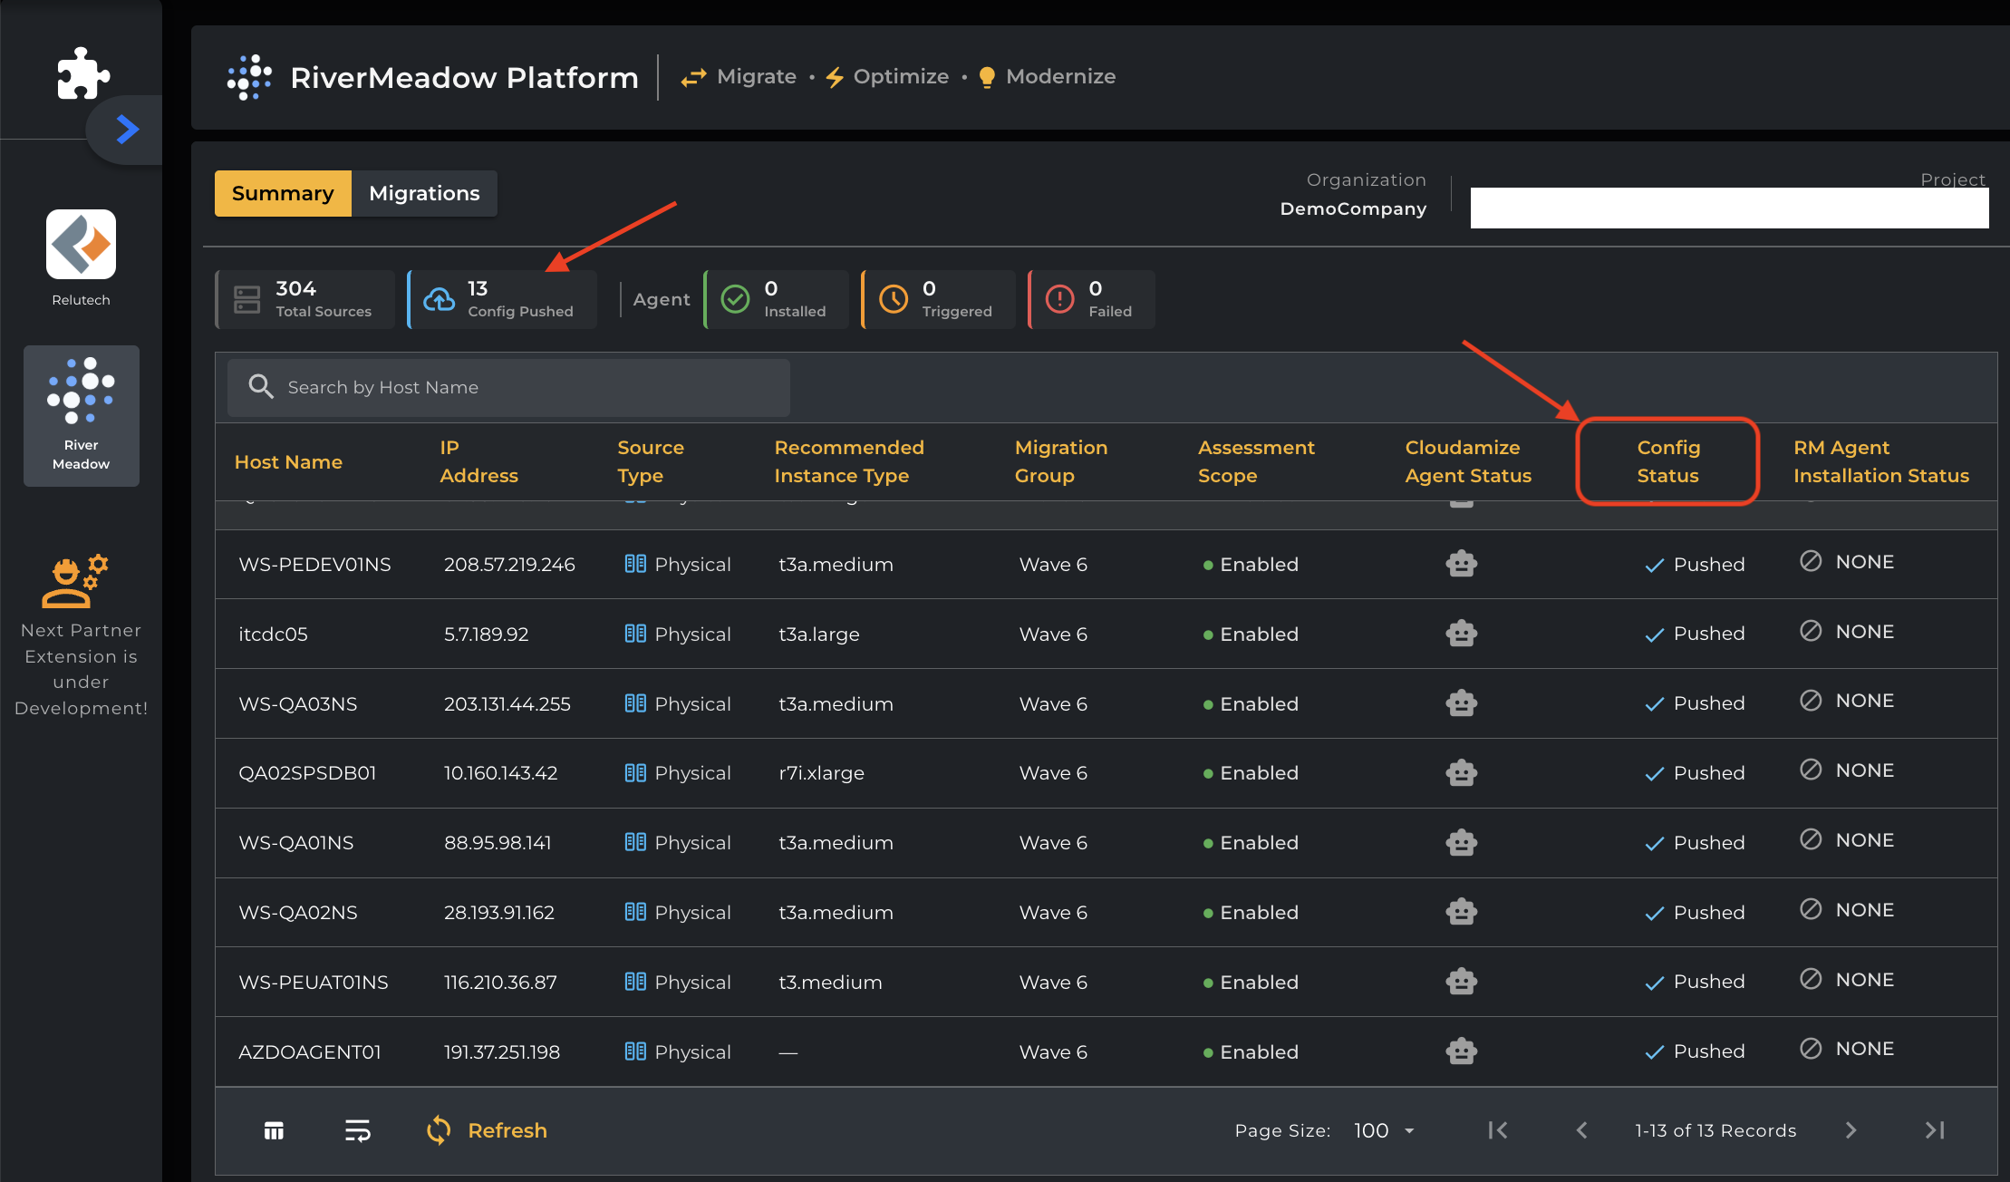Click the Agent Failed alert icon

[x=1059, y=299]
